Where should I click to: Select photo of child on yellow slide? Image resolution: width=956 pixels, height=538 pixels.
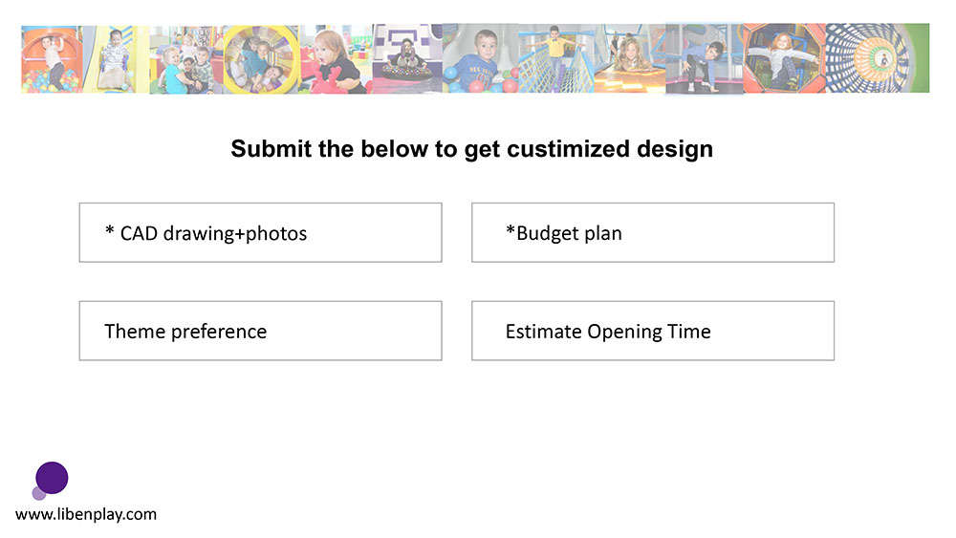tap(115, 59)
